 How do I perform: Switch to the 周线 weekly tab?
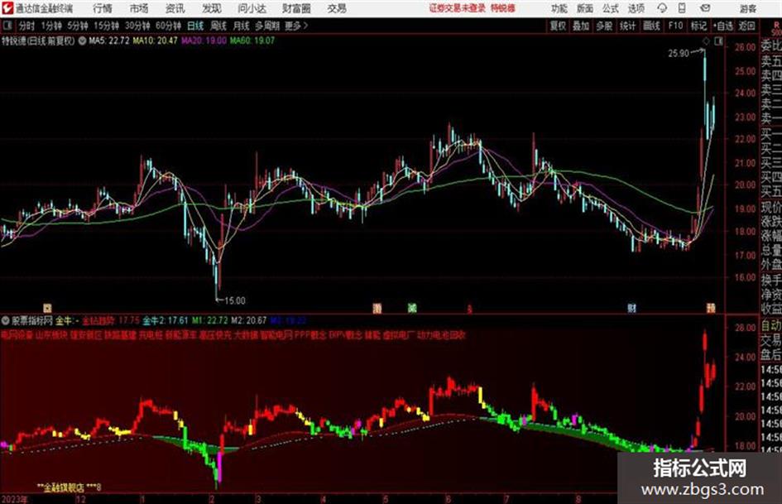coord(218,26)
